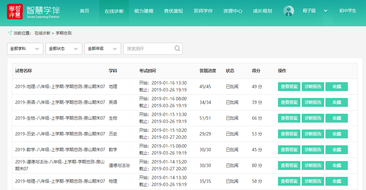The image size is (366, 190).
Task: Expand the 全部学科 subject dropdown
Action: (x=25, y=49)
